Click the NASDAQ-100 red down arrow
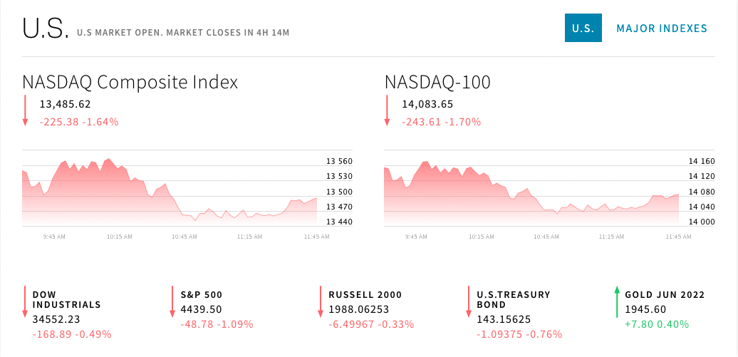 click(x=388, y=111)
